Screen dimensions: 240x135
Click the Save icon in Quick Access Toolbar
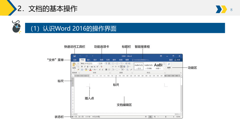[x=75, y=56]
